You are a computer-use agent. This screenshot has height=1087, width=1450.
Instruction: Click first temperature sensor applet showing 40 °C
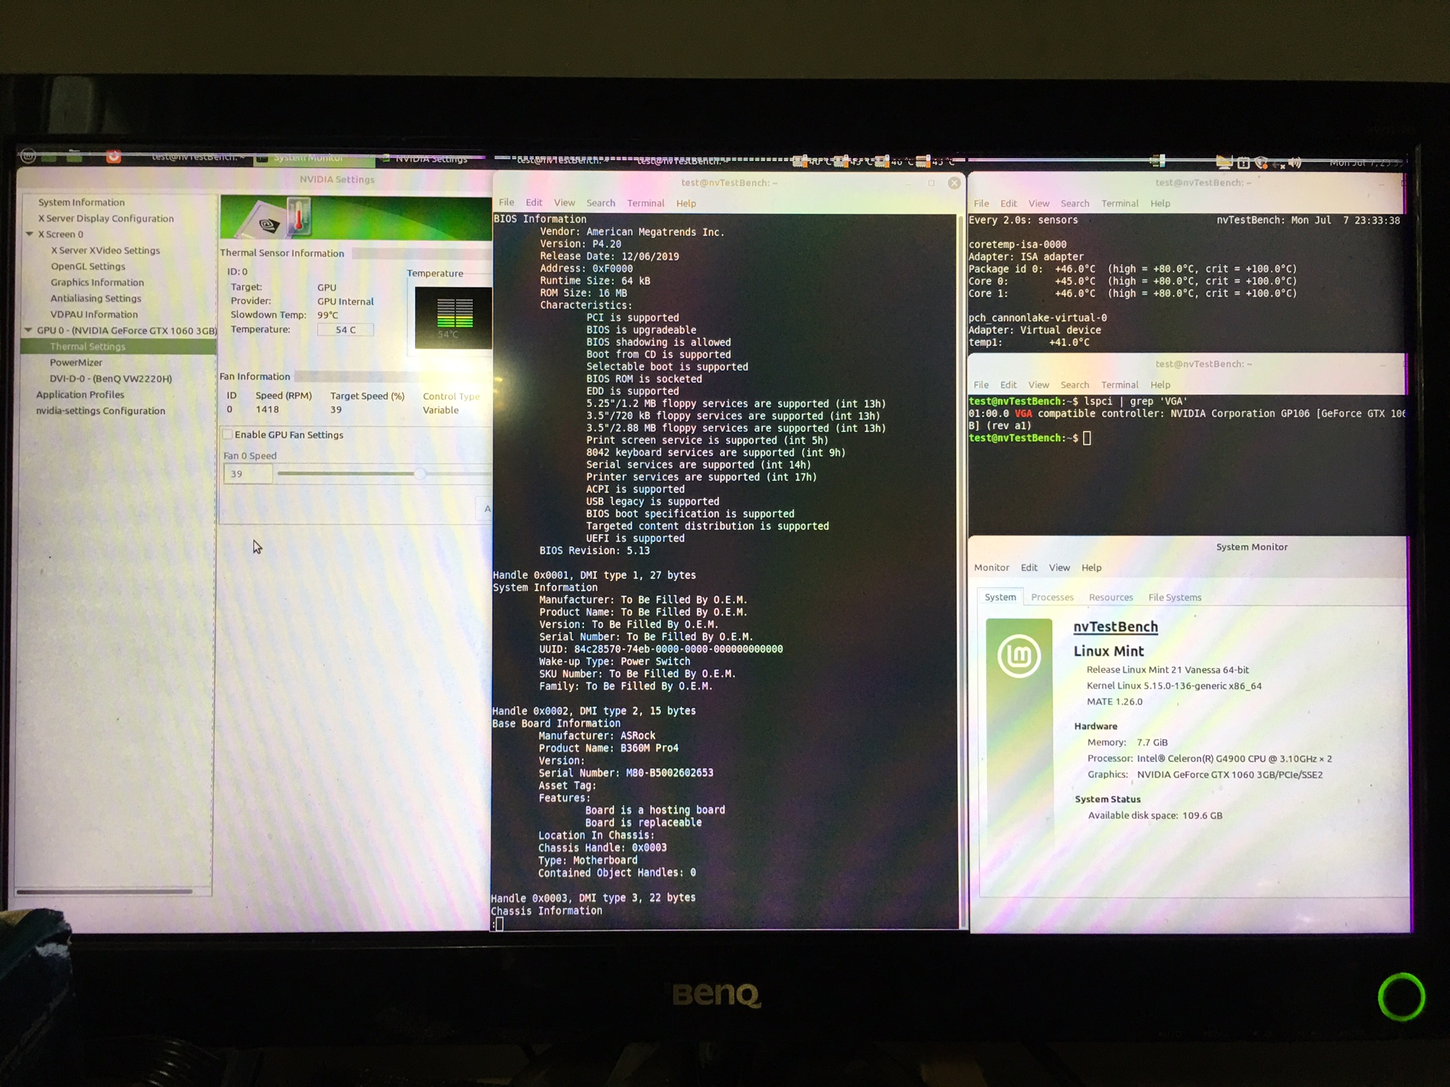(813, 161)
